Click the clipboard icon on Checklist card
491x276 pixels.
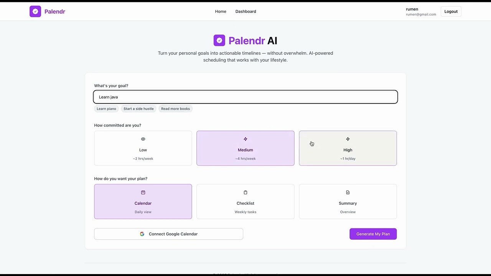[x=245, y=192]
